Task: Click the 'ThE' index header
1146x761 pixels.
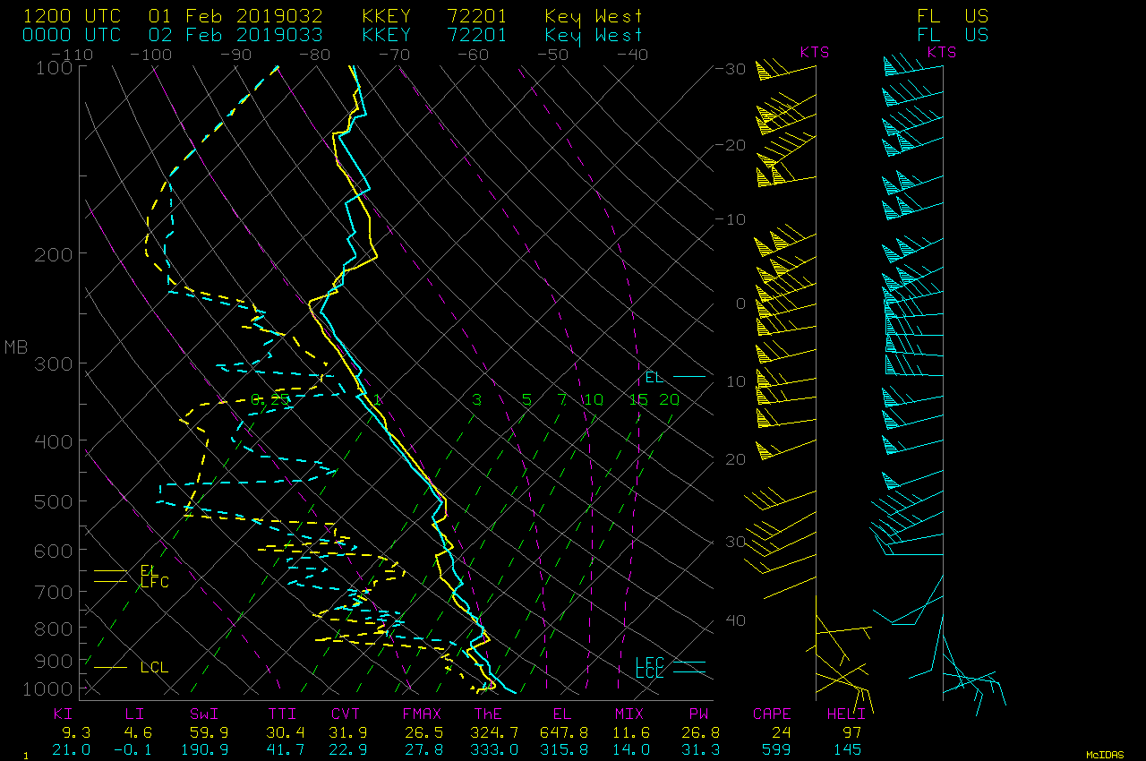Action: click(488, 714)
